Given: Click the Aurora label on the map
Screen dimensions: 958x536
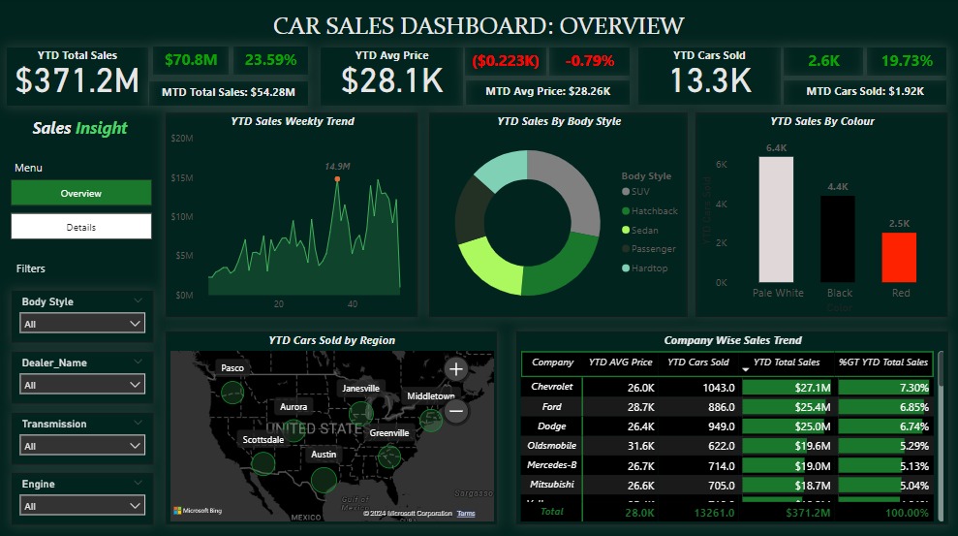Looking at the screenshot, I should tap(294, 407).
